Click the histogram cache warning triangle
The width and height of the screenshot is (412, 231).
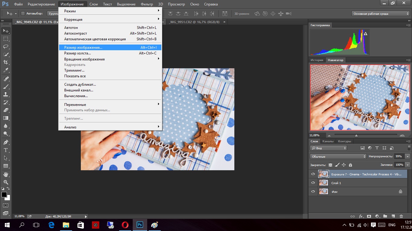(366, 34)
